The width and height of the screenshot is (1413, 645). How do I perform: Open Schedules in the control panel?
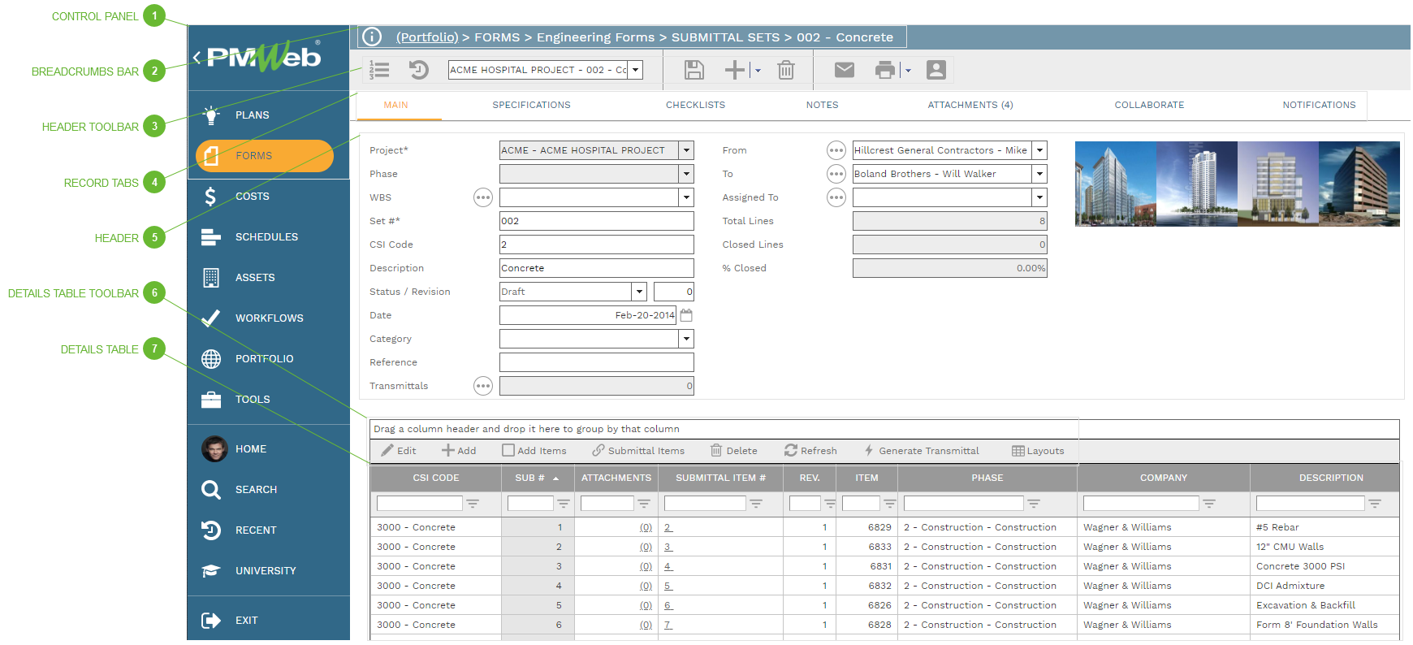tap(268, 237)
